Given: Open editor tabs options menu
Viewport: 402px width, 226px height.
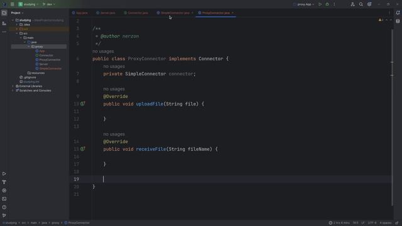Looking at the screenshot, I should (389, 13).
